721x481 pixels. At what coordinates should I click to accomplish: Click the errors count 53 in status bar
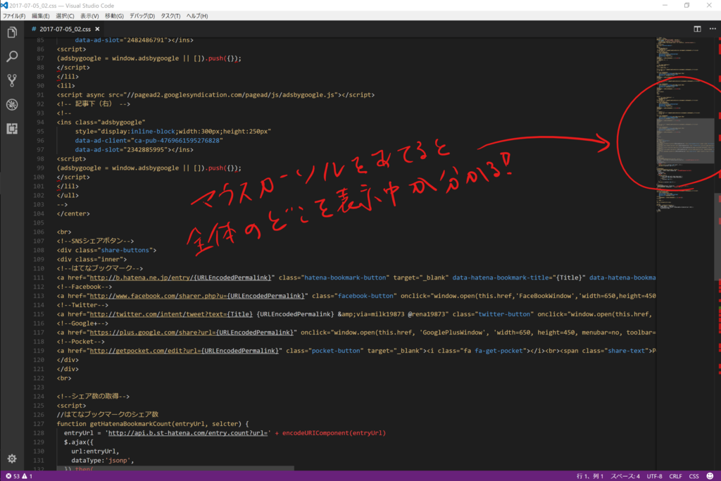(13, 476)
